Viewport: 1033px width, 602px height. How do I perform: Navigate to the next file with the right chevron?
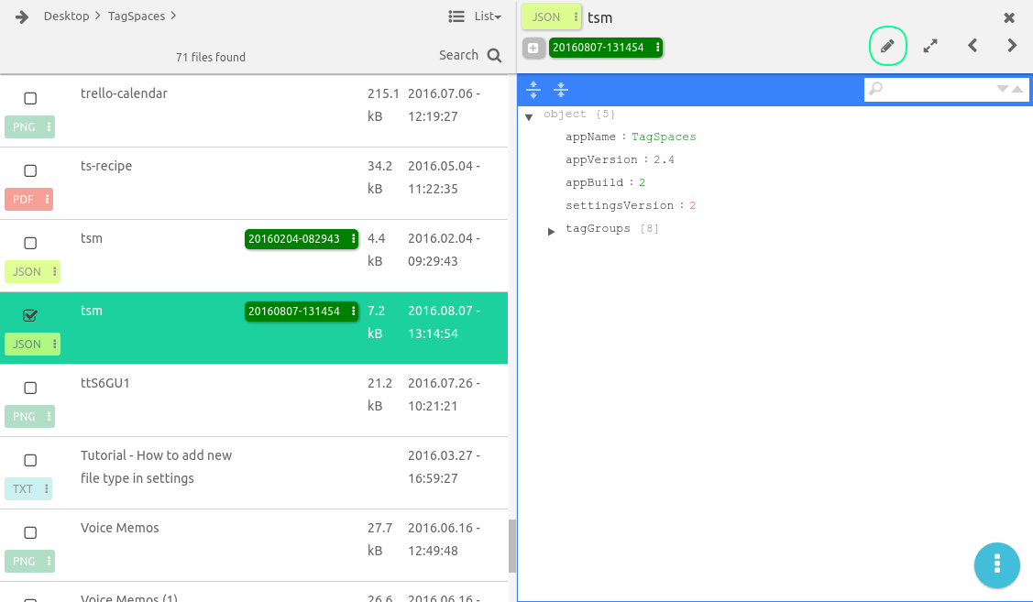coord(1010,45)
